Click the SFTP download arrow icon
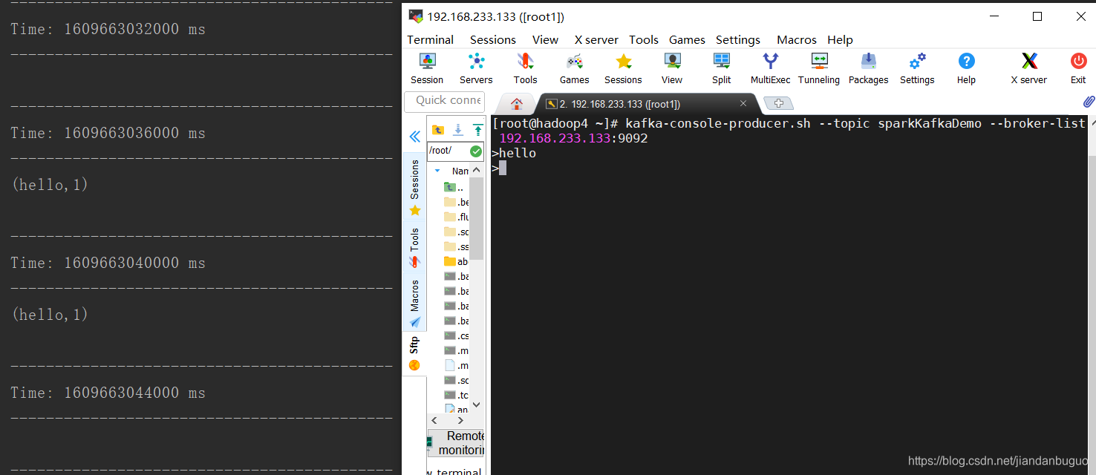 pyautogui.click(x=458, y=130)
